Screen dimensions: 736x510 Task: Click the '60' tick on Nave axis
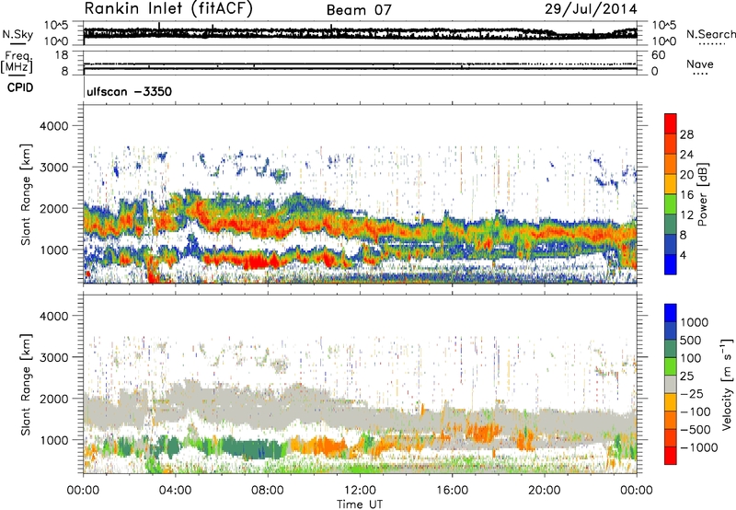click(658, 55)
